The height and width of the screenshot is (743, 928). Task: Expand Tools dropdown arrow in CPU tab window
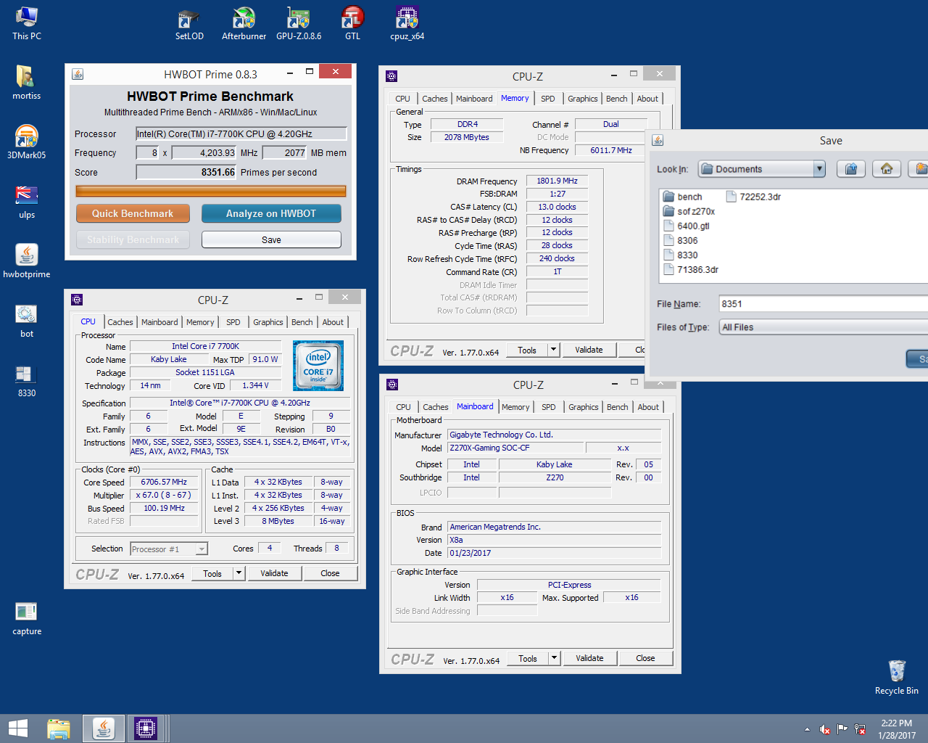(238, 573)
